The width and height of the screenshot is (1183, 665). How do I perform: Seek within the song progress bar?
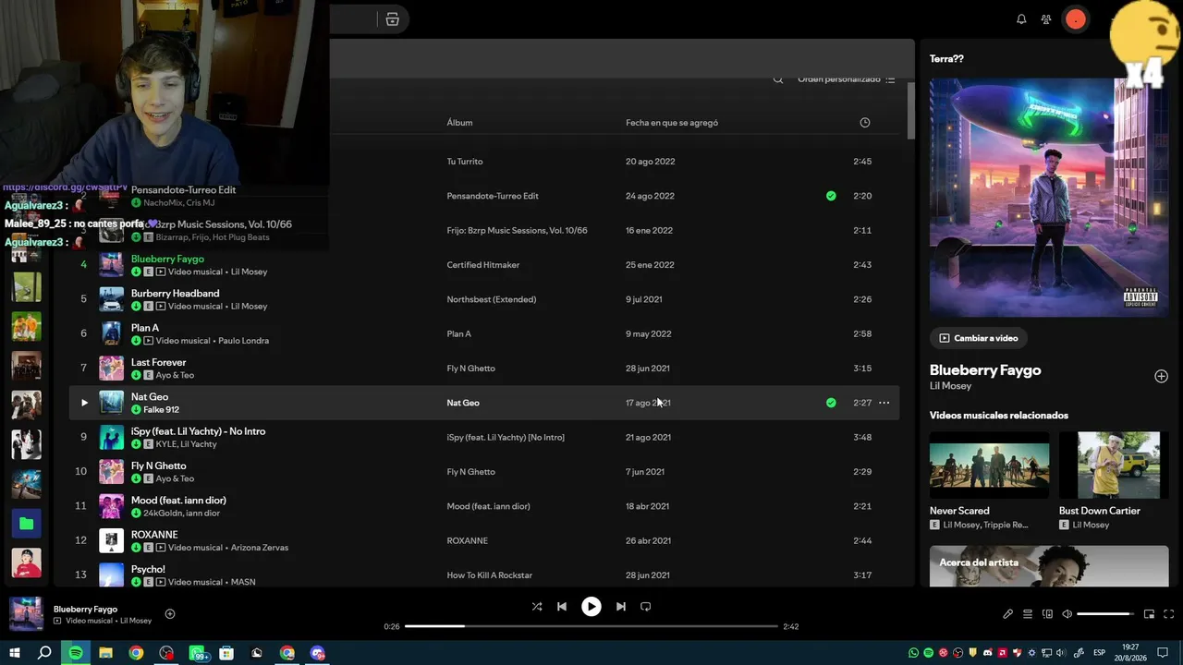tap(591, 626)
